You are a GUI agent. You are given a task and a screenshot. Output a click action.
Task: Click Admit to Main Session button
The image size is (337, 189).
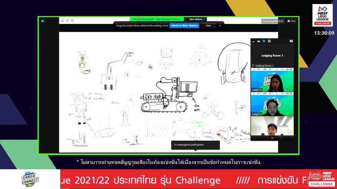184,26
